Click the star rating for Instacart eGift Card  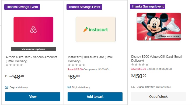[76, 65]
